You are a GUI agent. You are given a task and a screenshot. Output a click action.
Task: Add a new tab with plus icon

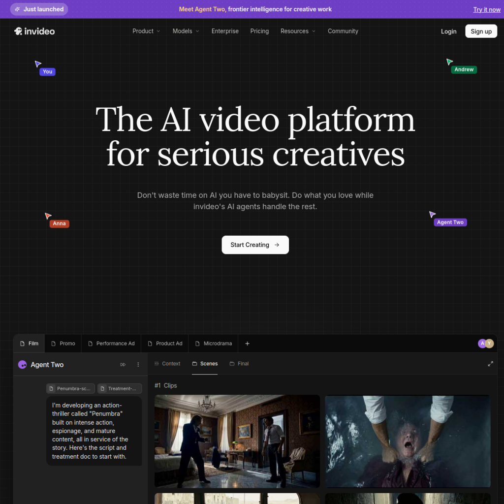click(247, 344)
